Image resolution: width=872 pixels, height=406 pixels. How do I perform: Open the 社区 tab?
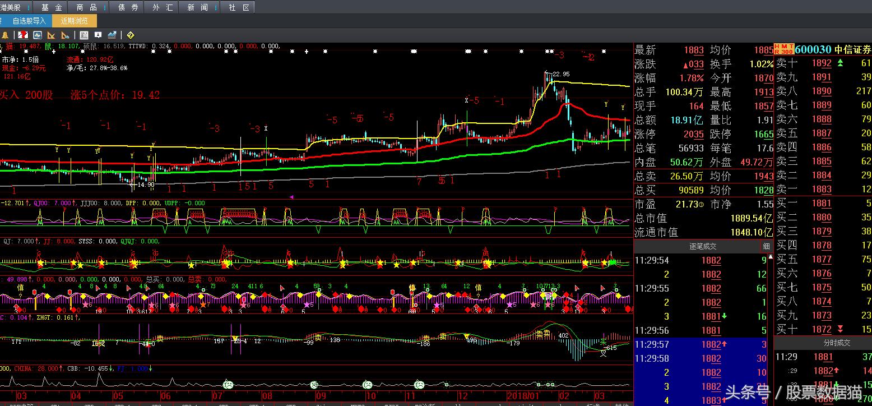click(x=239, y=7)
